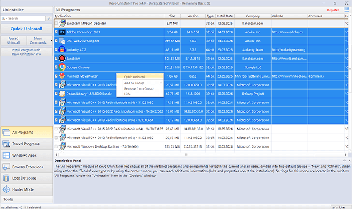Click the Windows Apps sidebar icon
This screenshot has height=209, width=352.
tap(6, 155)
